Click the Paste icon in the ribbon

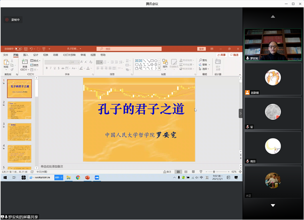[x=6, y=63]
